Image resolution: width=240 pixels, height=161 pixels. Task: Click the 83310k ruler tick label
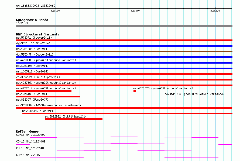[x=55, y=11]
